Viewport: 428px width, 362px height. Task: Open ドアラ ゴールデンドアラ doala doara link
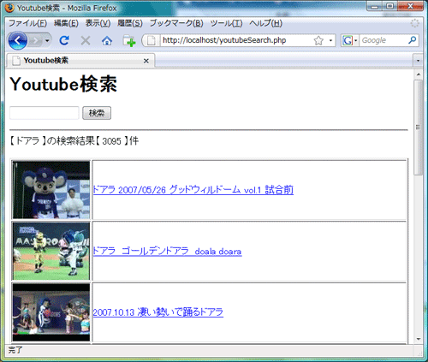(x=168, y=252)
